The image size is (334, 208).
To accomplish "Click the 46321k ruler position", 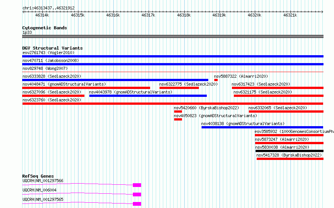I will [290, 15].
